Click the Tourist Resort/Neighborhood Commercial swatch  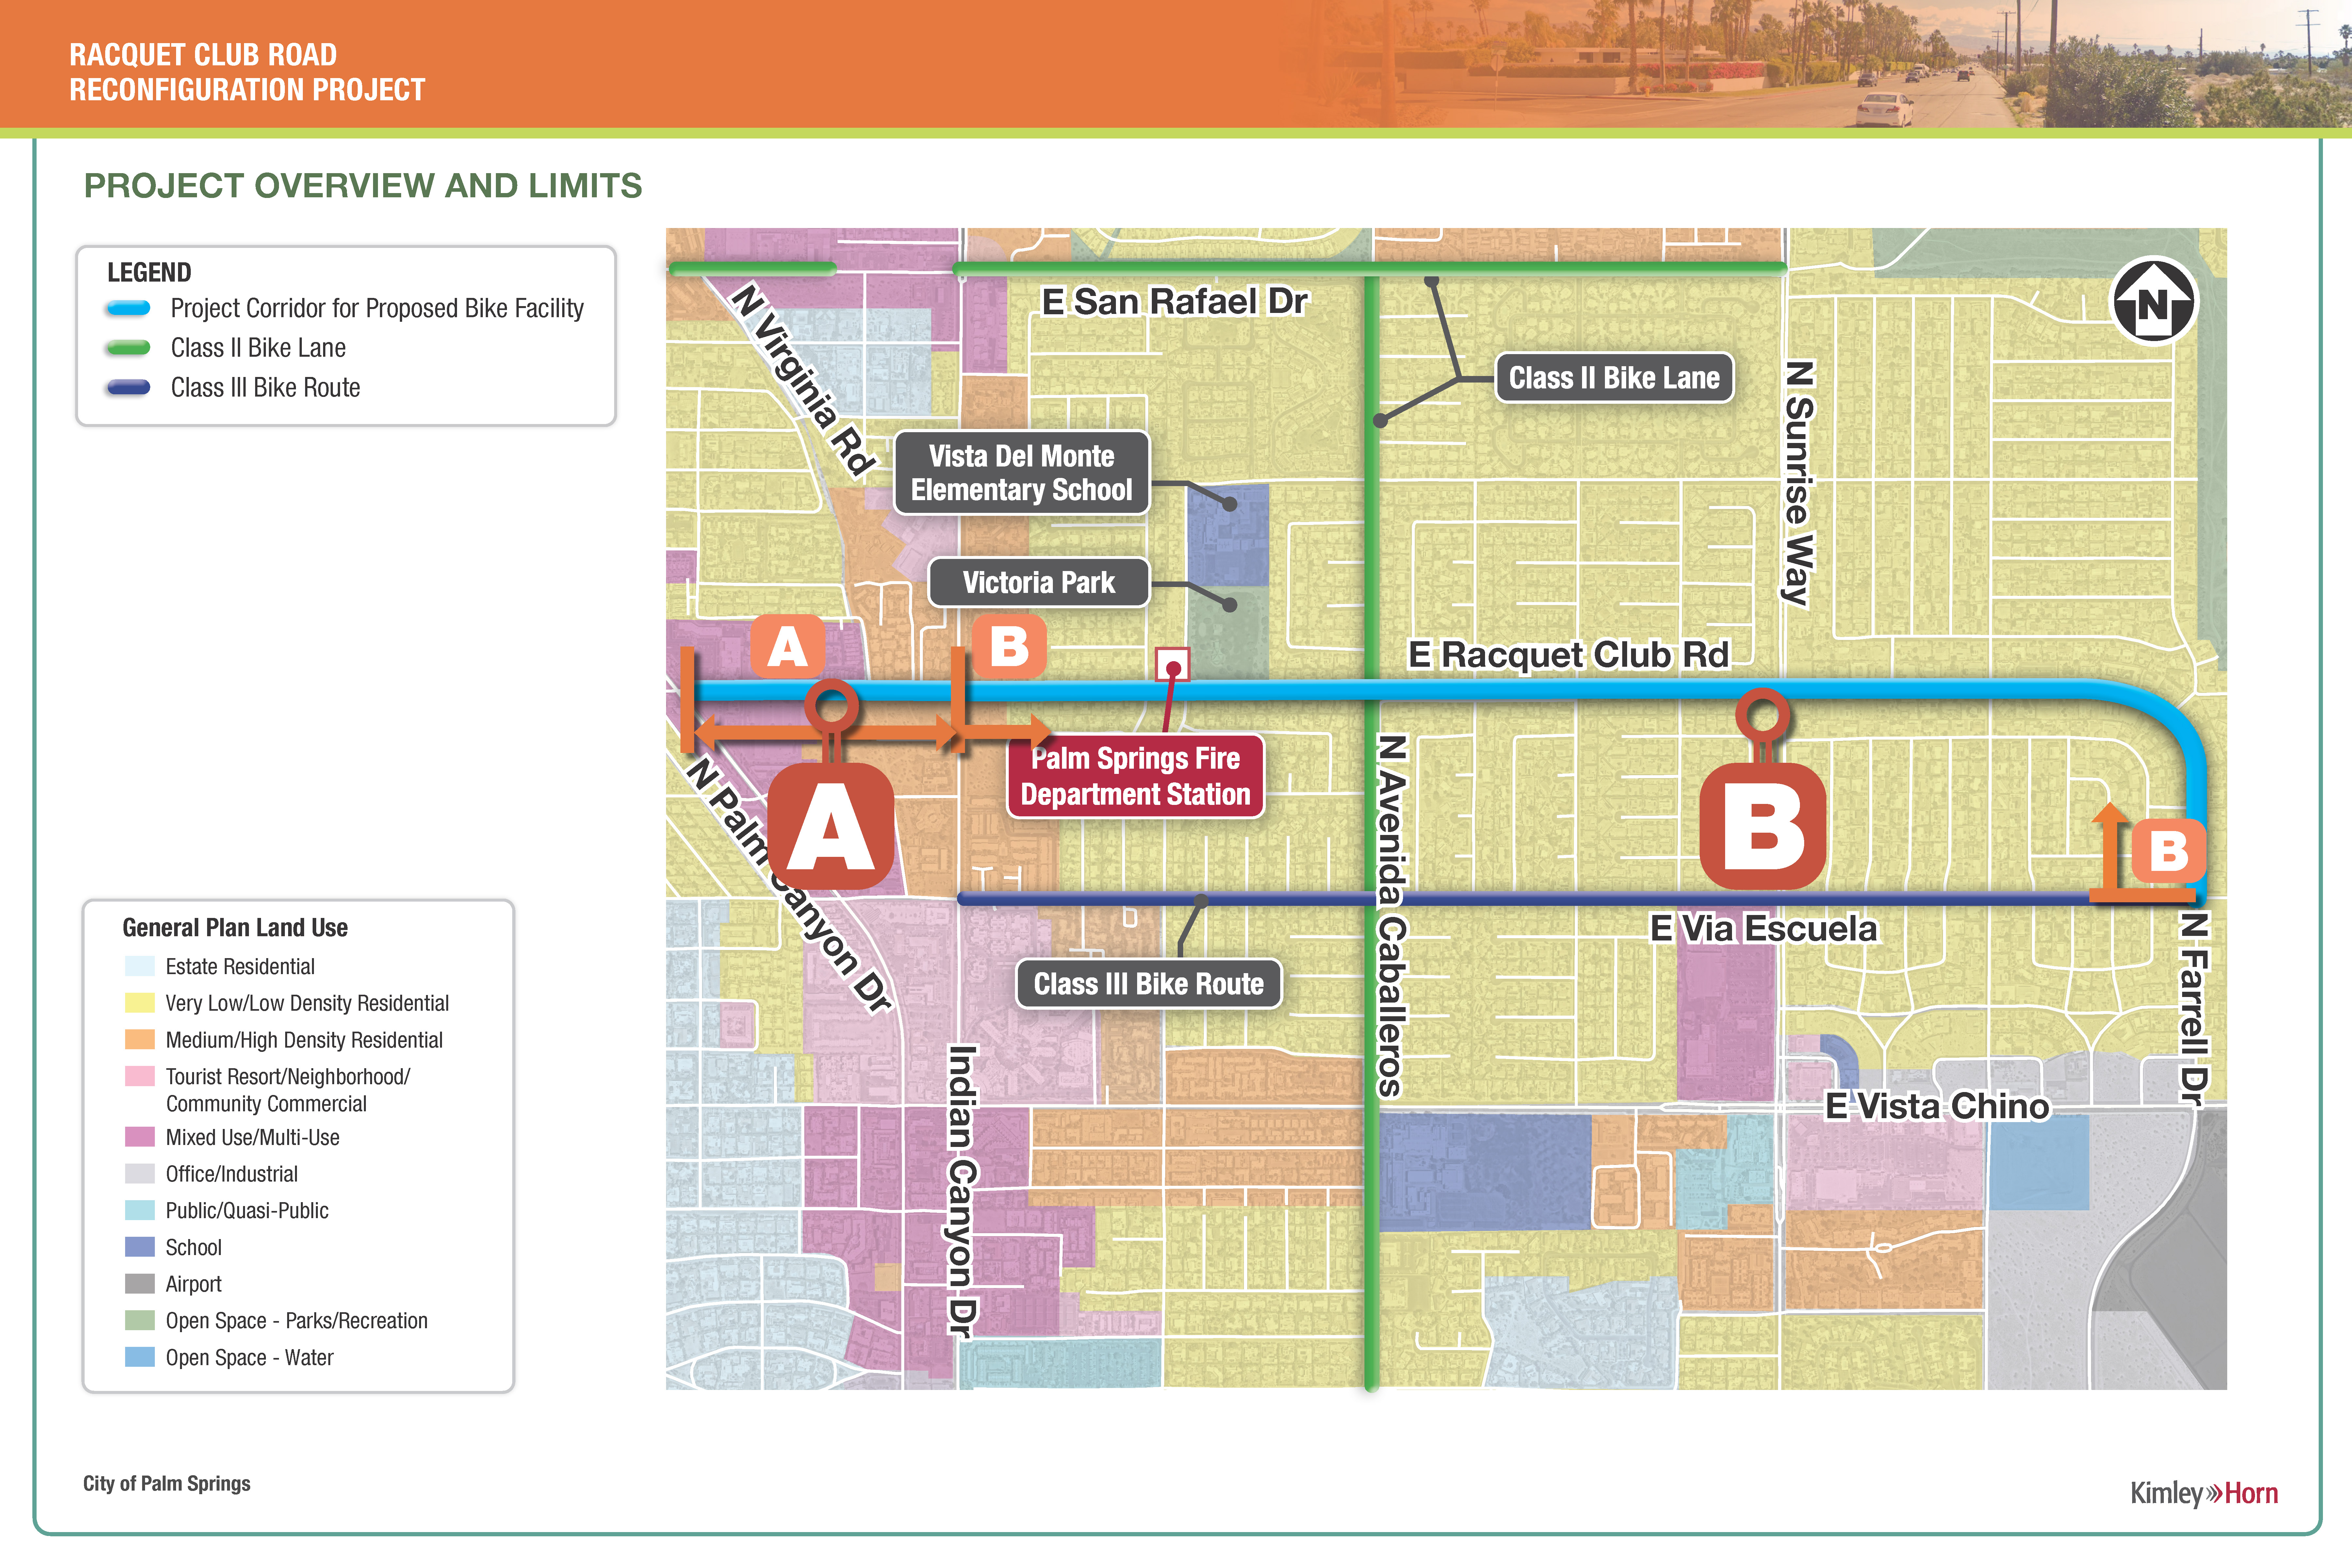(x=140, y=1076)
